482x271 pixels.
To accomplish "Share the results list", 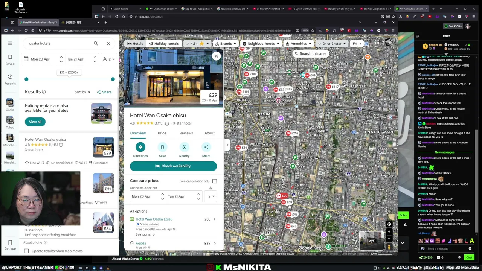I will point(104,92).
